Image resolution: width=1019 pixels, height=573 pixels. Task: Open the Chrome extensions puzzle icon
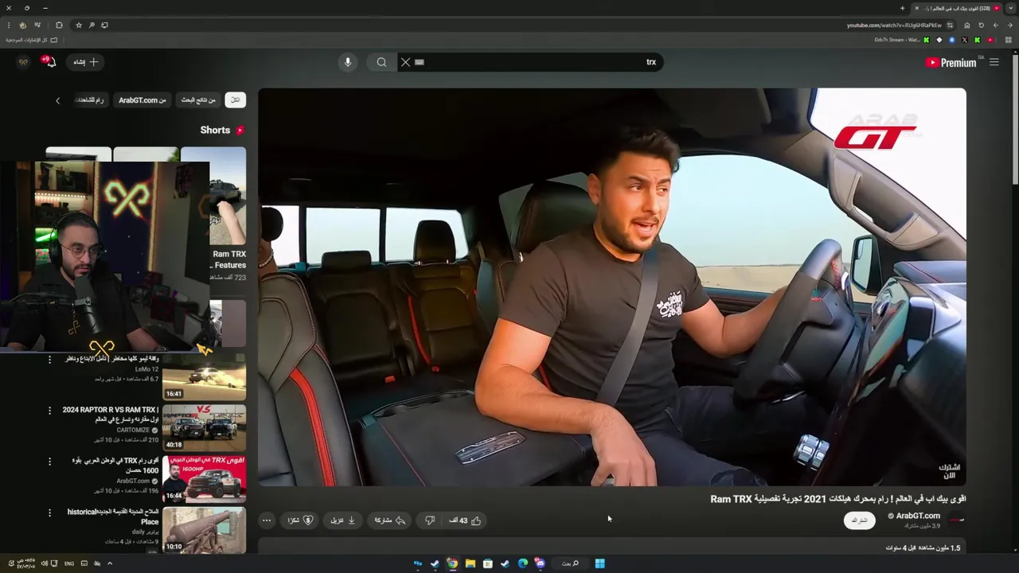tap(58, 25)
